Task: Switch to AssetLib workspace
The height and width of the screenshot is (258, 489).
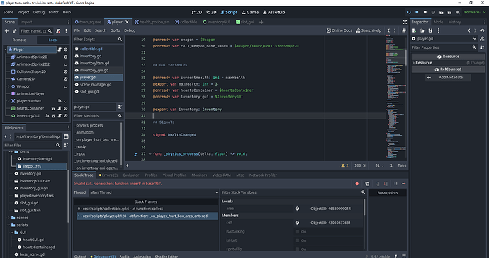Action: [274, 12]
